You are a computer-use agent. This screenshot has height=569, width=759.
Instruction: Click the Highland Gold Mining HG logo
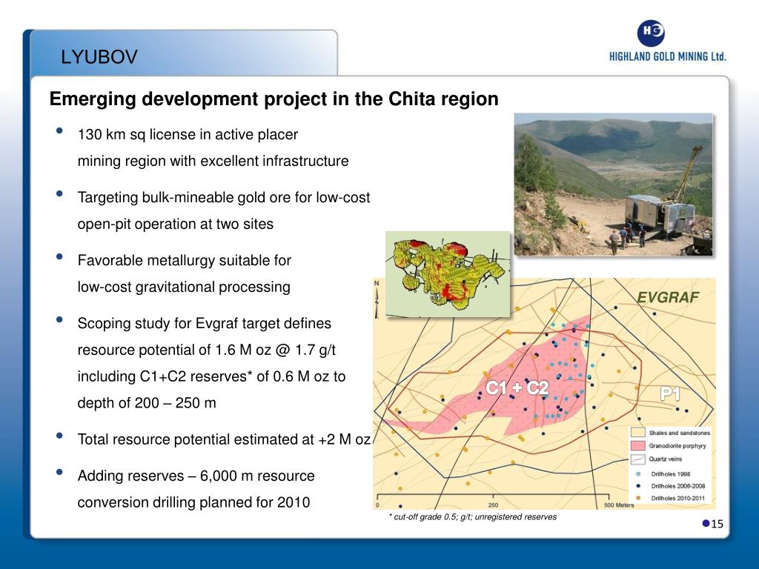point(651,33)
